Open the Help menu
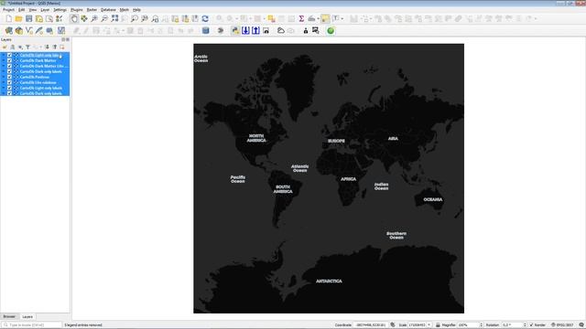The width and height of the screenshot is (586, 329). [x=136, y=10]
